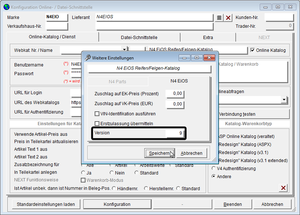Click the Version input field
This screenshot has height=215, width=300.
175,133
